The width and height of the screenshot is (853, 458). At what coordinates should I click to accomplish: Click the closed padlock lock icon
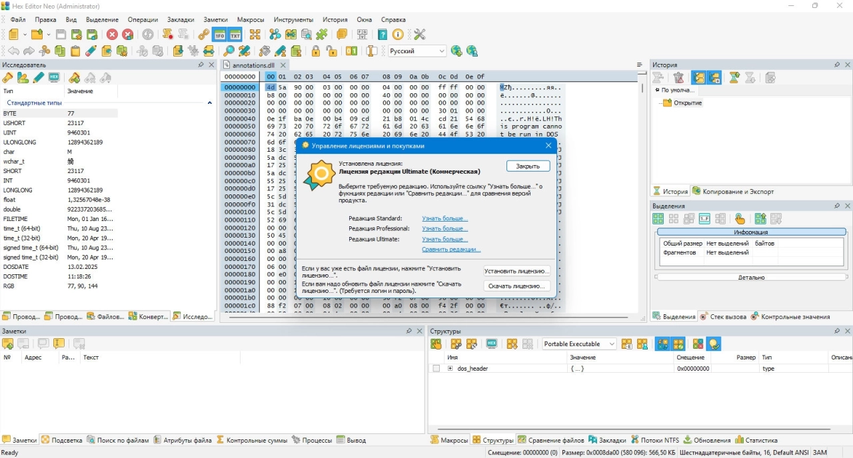[315, 51]
